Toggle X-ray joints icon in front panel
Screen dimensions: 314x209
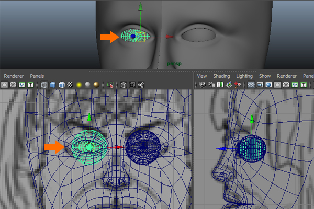click(x=141, y=85)
